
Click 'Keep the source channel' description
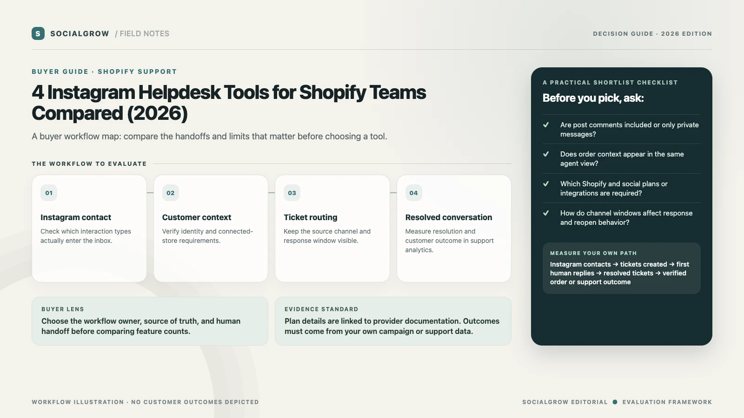(327, 236)
